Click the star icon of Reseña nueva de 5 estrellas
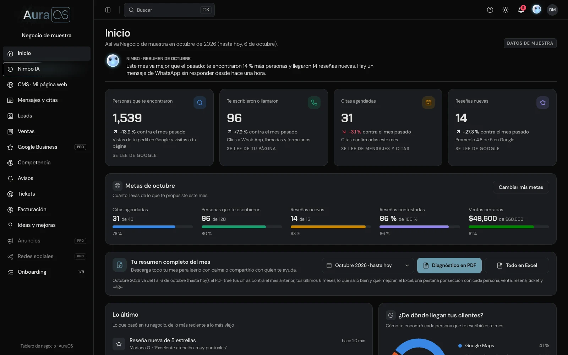This screenshot has width=568, height=355. tap(119, 344)
